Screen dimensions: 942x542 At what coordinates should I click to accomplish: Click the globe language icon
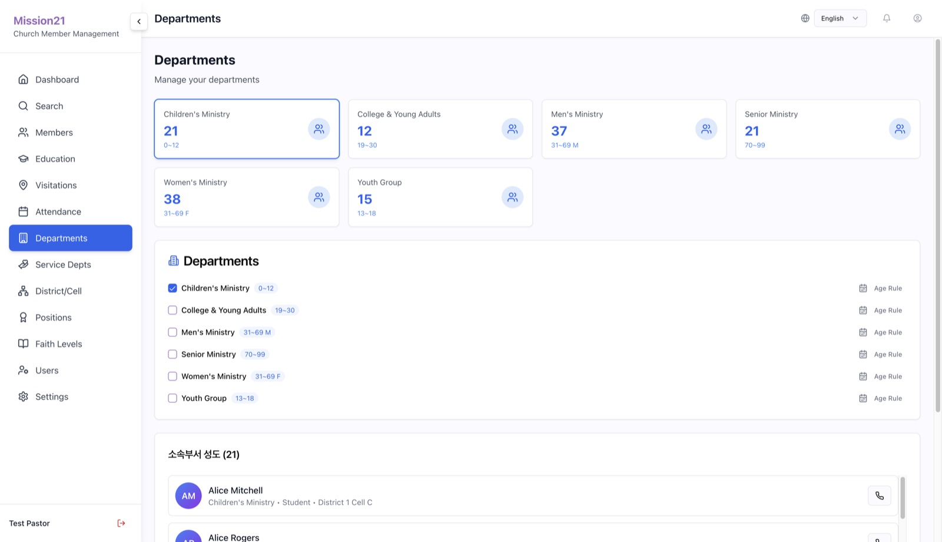coord(805,18)
